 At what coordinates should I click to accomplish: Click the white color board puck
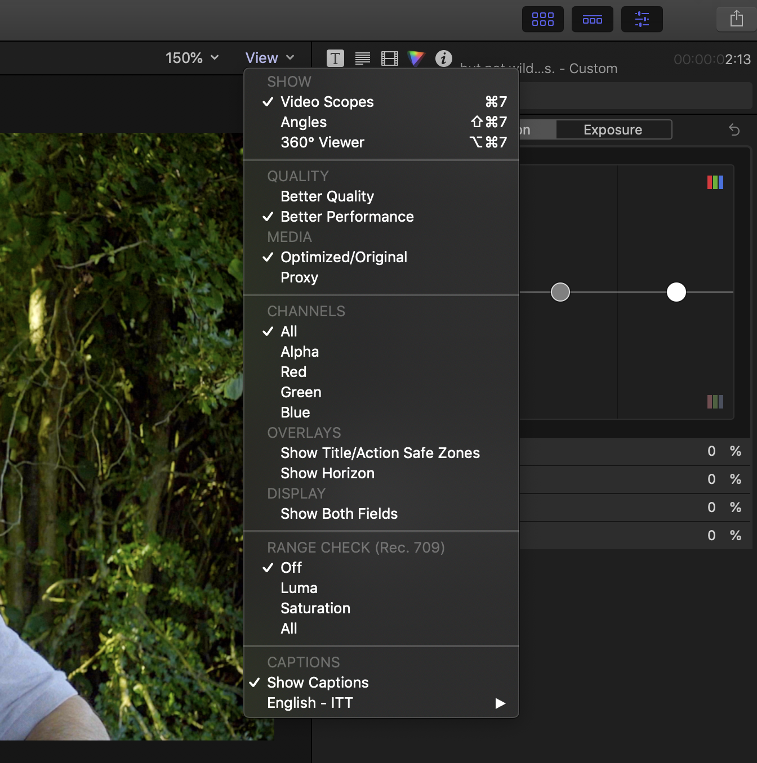tap(676, 292)
